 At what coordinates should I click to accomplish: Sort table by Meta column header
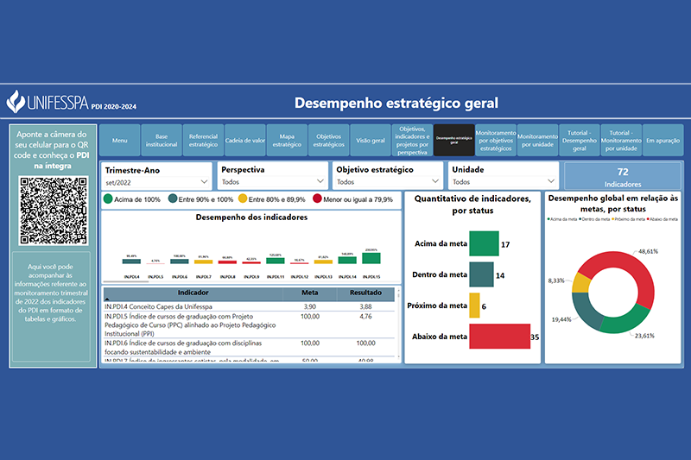click(310, 293)
